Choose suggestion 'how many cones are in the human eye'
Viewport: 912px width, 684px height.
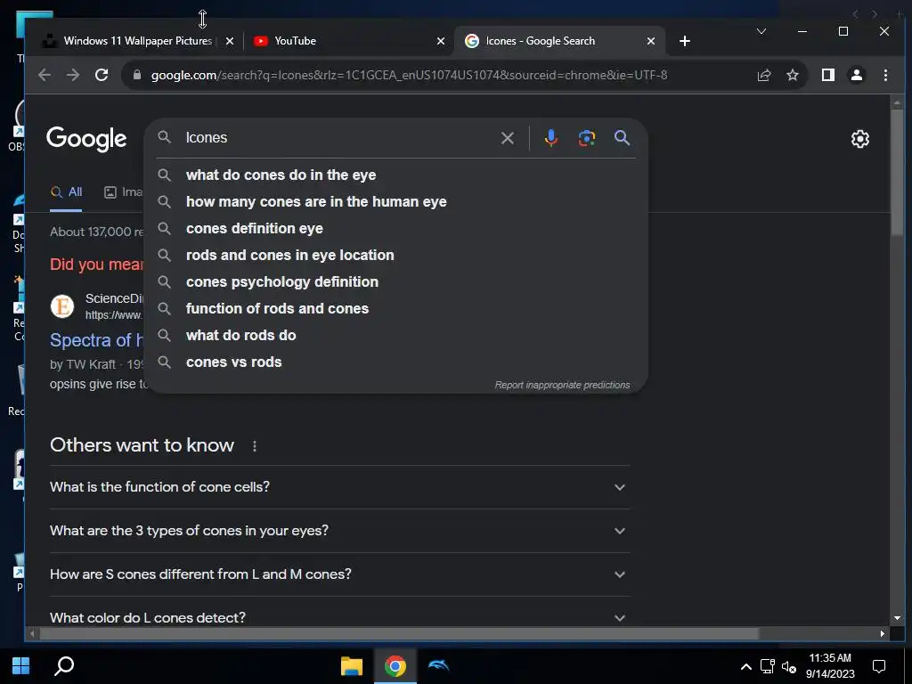coord(396,202)
